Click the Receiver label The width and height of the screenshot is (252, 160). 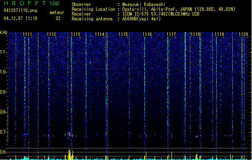point(81,14)
